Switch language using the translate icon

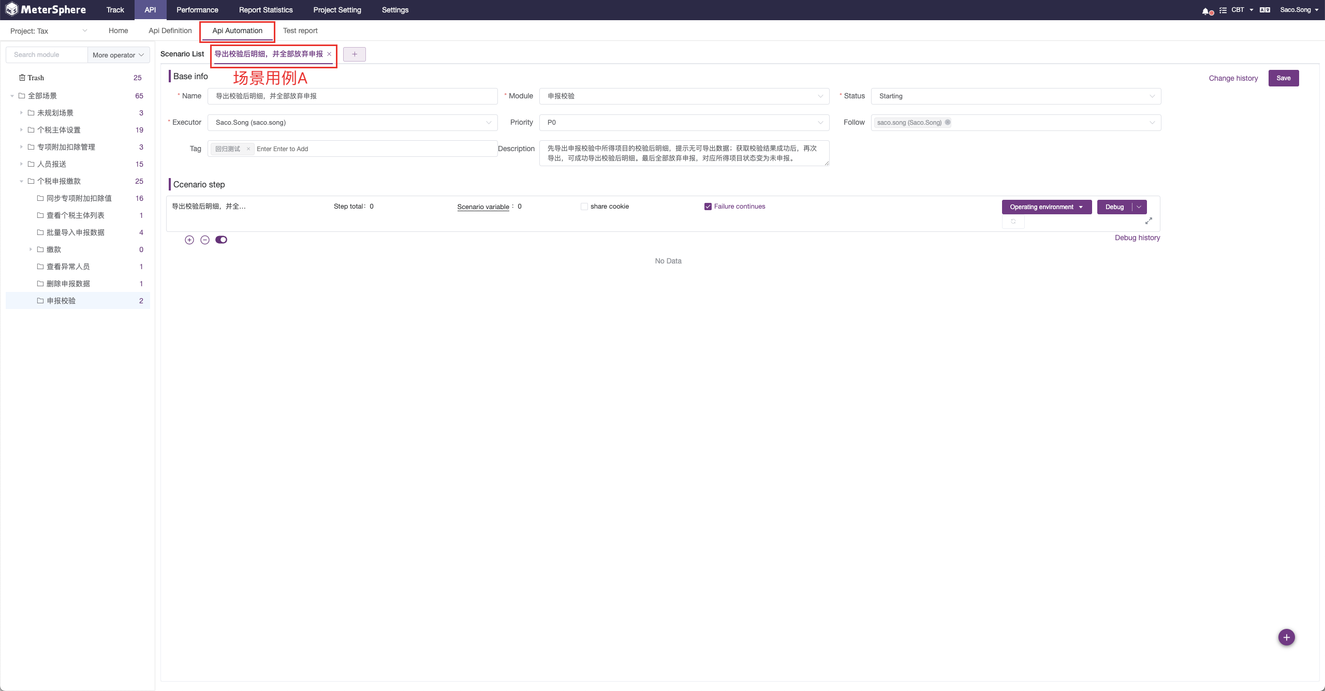point(1265,10)
